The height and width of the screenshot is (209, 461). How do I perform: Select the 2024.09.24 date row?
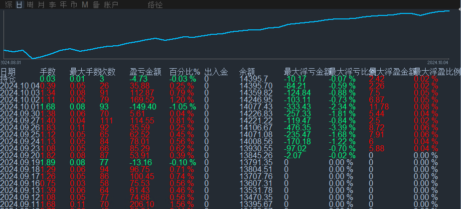click(230, 141)
